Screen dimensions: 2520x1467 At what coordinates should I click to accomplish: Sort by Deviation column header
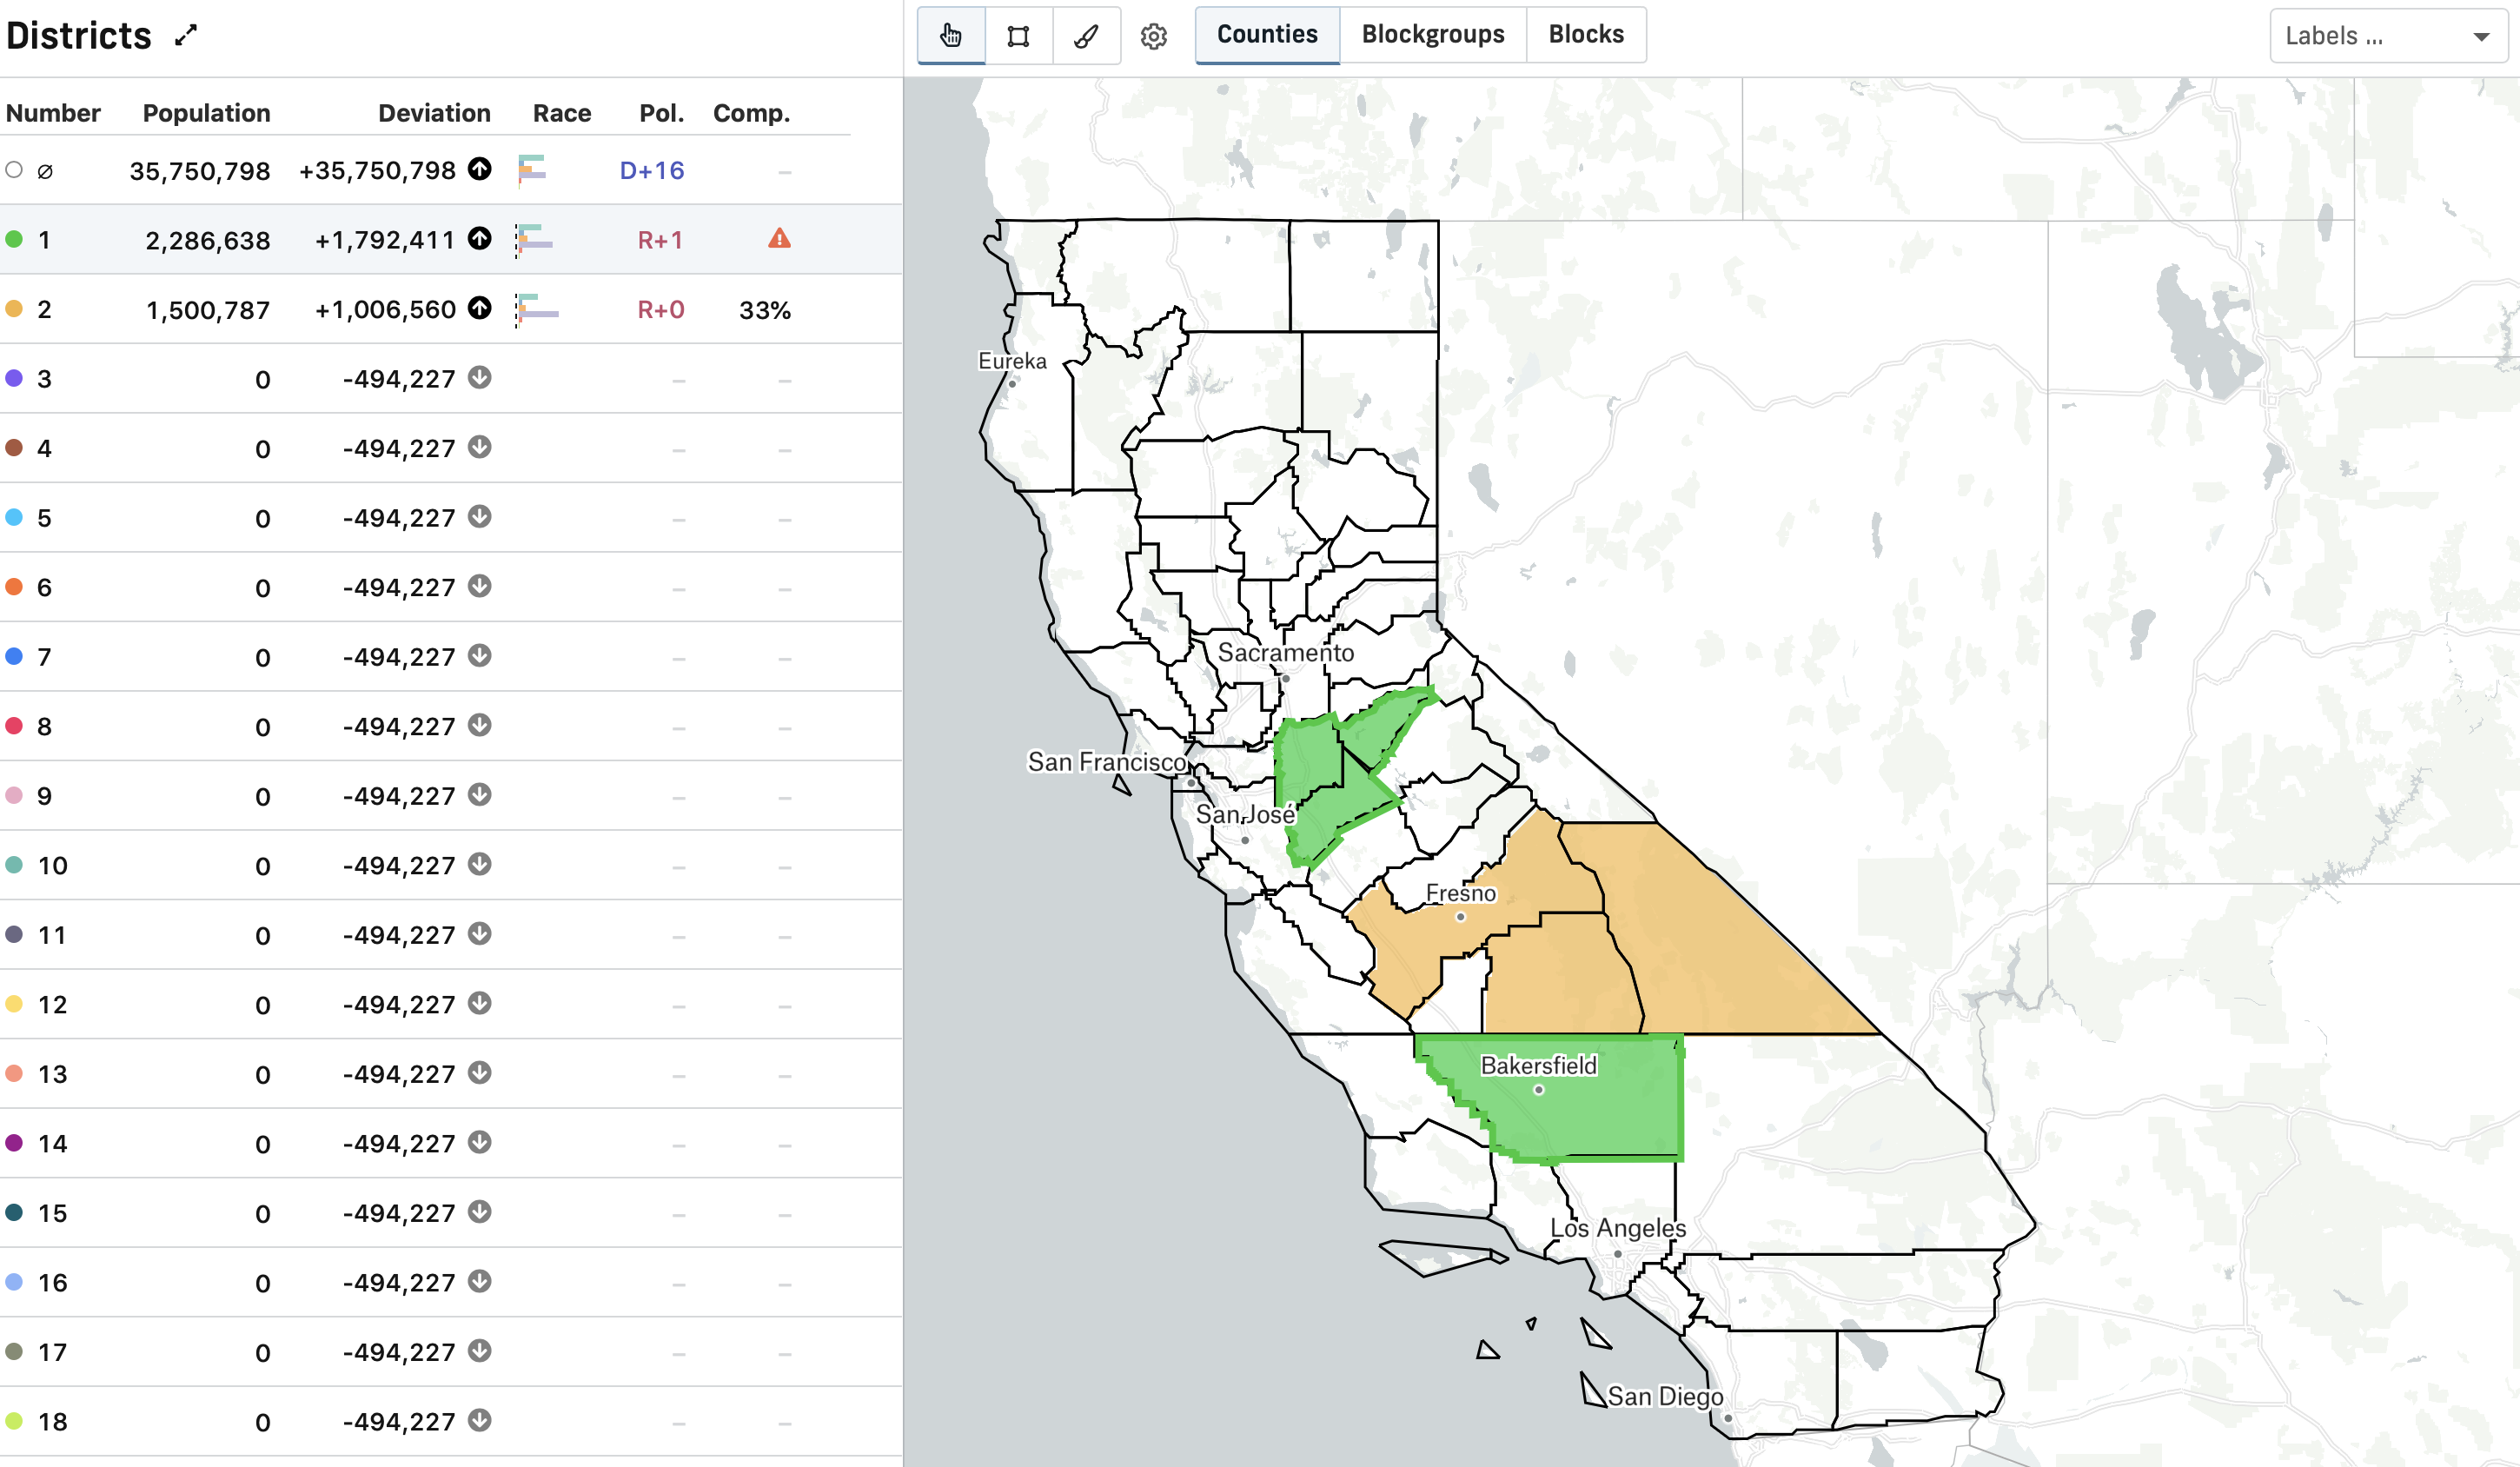click(x=434, y=113)
